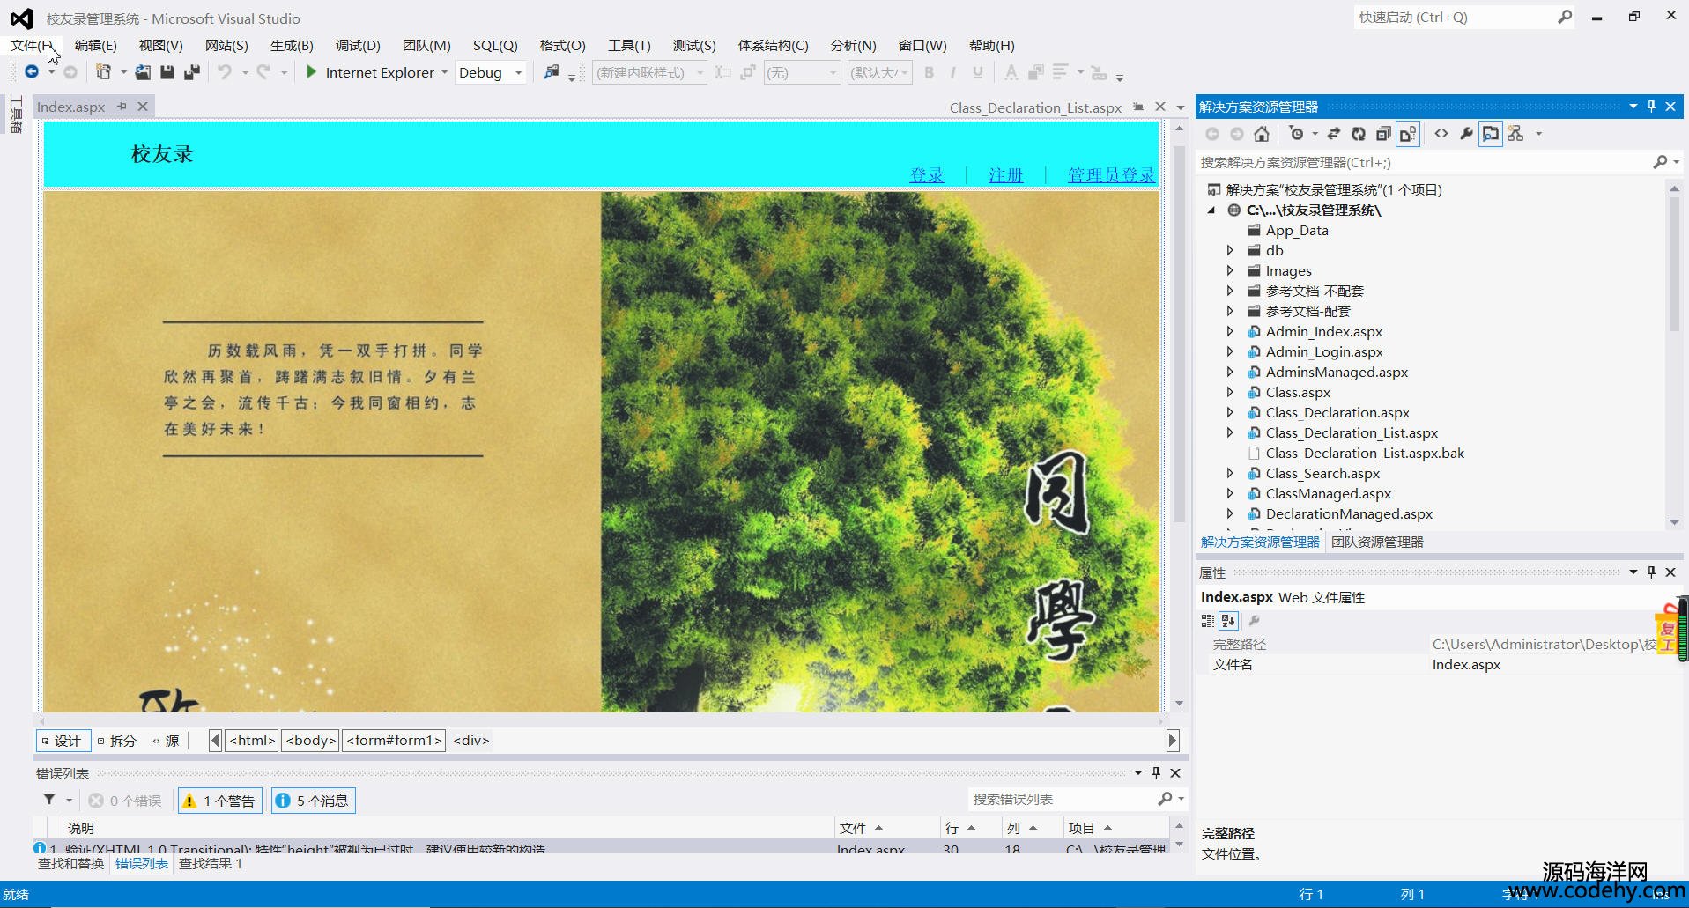1689x908 pixels.
Task: Toggle the 5 个消息 messages filter
Action: pyautogui.click(x=314, y=801)
